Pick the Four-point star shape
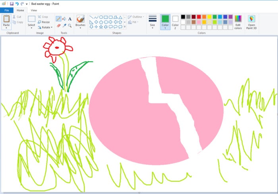 96,27
